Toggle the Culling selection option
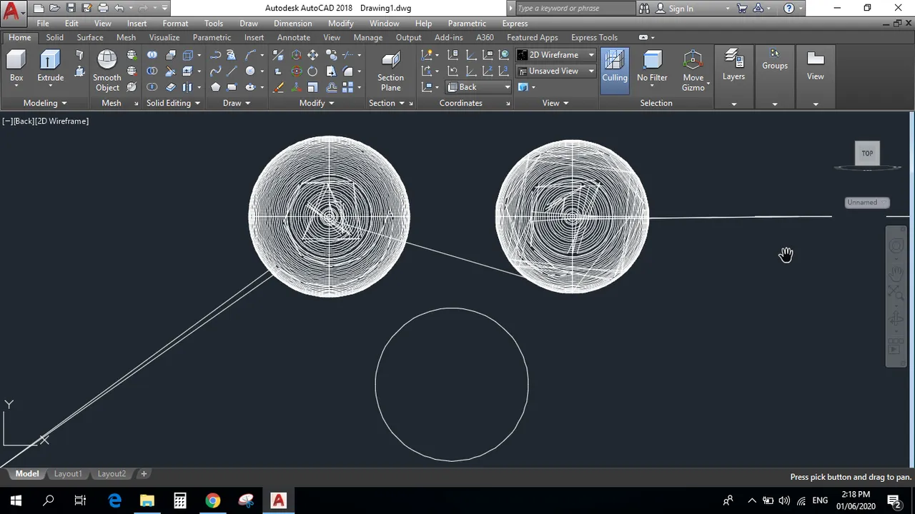Image resolution: width=915 pixels, height=514 pixels. click(x=614, y=70)
